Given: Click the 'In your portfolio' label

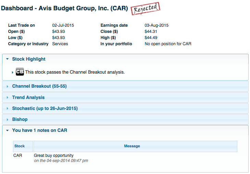Looking at the screenshot, I should pos(116,44).
